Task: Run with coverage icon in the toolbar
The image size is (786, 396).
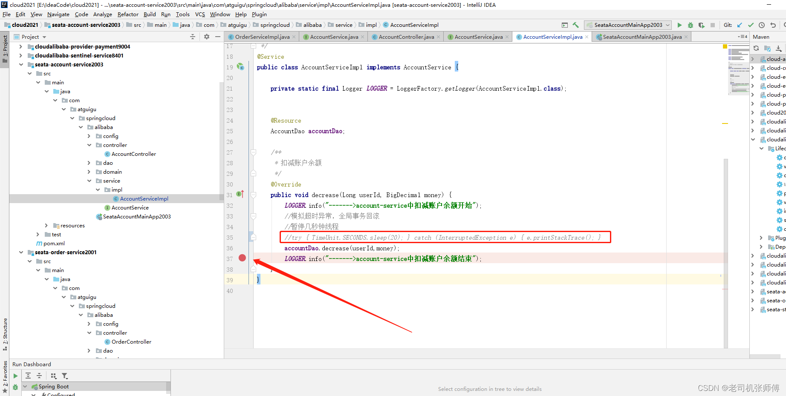Action: tap(702, 25)
